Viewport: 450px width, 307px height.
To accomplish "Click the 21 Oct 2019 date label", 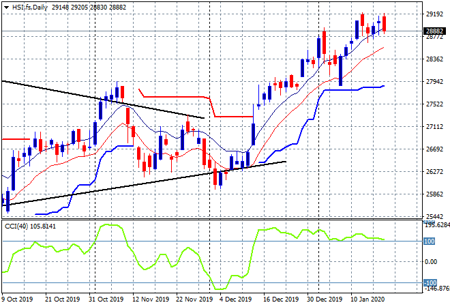I will [62, 299].
